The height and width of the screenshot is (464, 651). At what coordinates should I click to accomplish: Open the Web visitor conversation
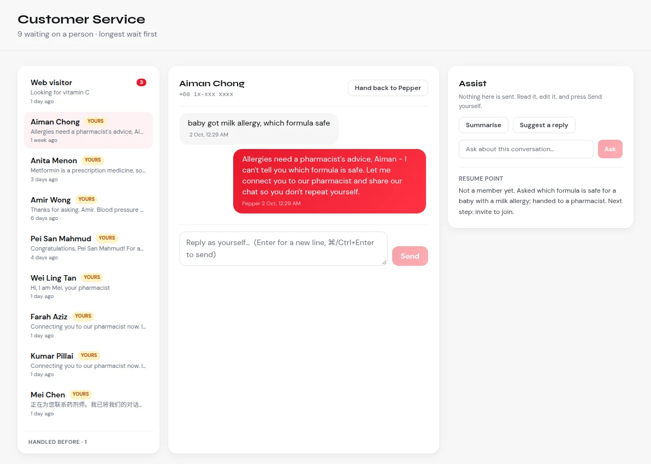click(88, 91)
